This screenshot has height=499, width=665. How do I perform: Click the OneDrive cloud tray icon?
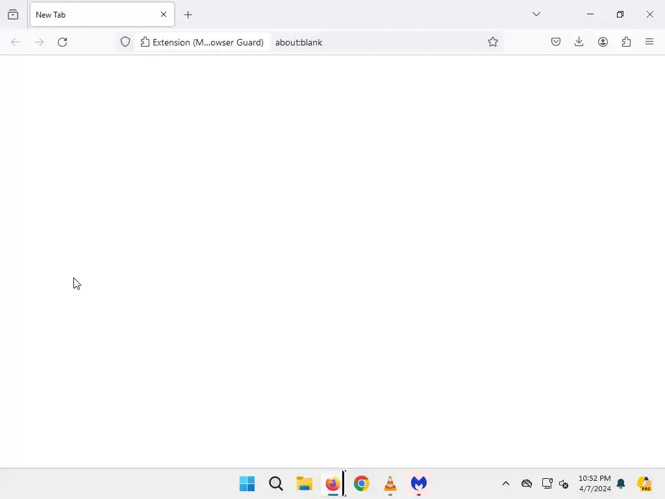[527, 483]
